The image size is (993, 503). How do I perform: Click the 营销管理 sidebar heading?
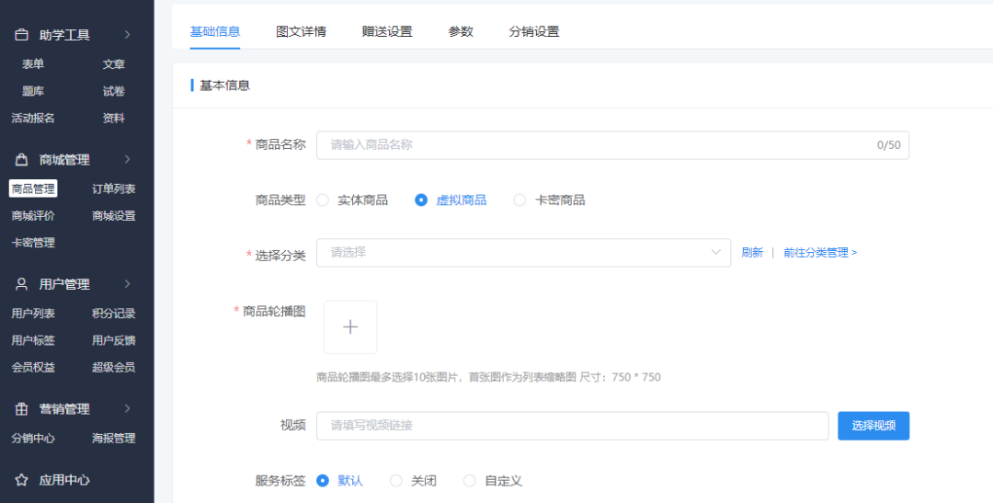click(64, 409)
